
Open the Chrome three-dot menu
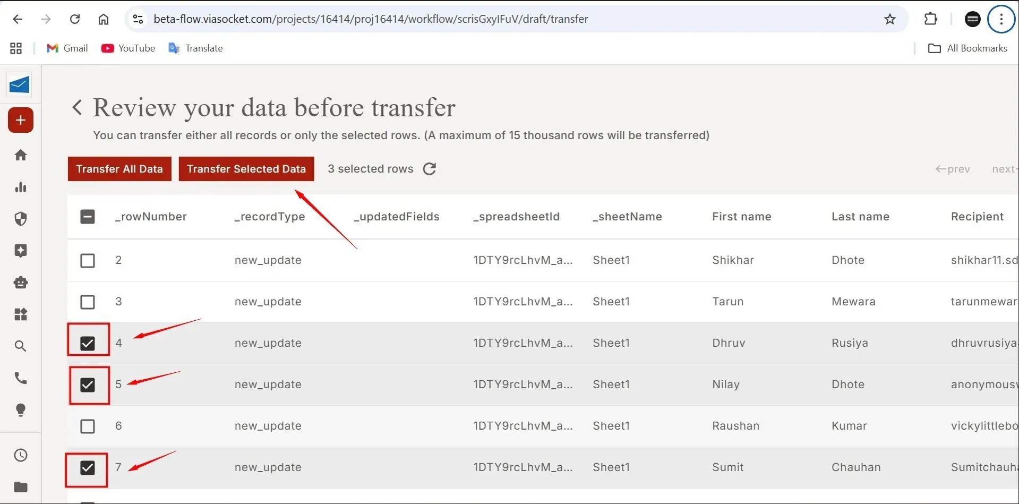pos(1001,19)
